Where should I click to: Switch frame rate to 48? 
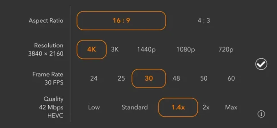pyautogui.click(x=176, y=78)
